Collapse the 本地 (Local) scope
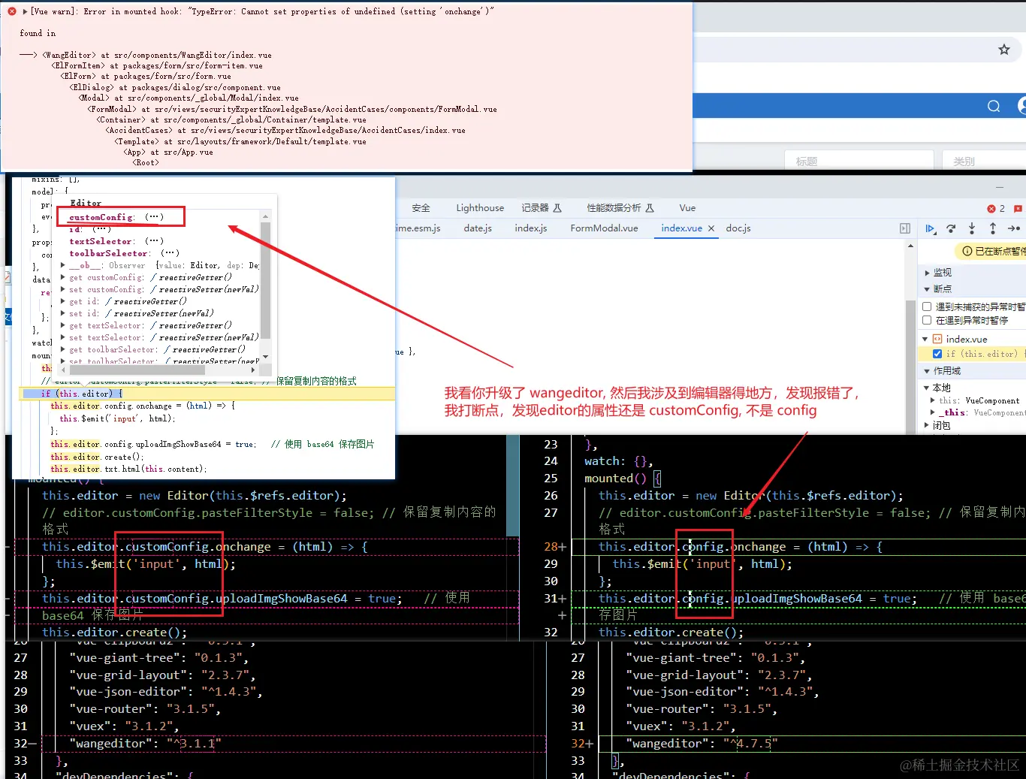1026x779 pixels. click(x=926, y=388)
